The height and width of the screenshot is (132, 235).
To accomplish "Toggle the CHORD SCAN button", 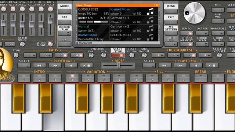I will tap(202, 44).
